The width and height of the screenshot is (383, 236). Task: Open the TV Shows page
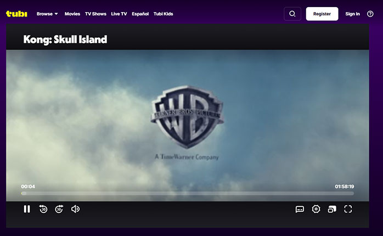95,14
